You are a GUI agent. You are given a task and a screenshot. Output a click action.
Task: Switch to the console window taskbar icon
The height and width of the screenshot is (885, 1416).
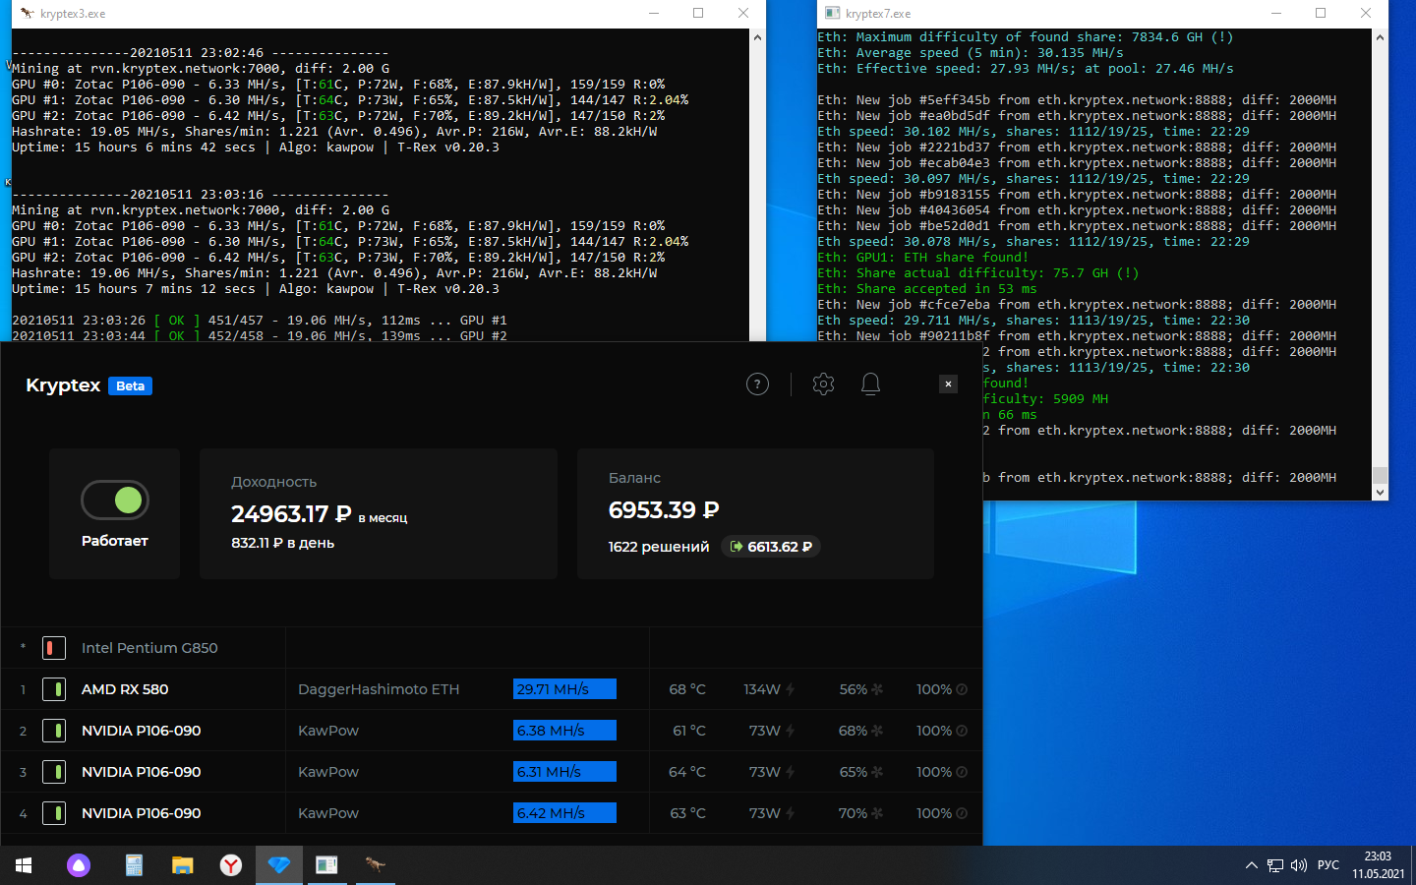click(x=326, y=865)
